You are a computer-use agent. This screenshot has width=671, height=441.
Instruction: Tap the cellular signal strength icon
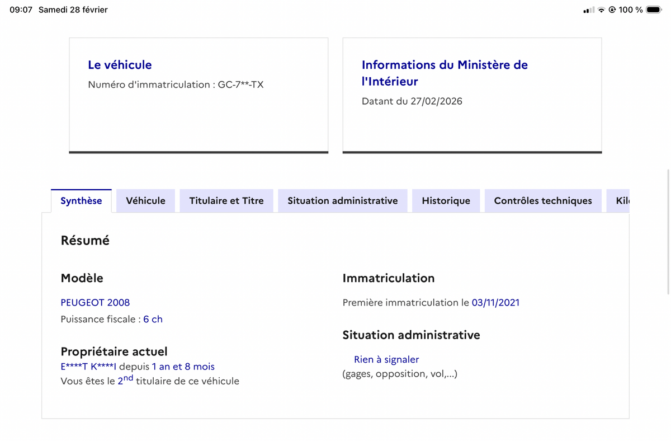coord(589,10)
